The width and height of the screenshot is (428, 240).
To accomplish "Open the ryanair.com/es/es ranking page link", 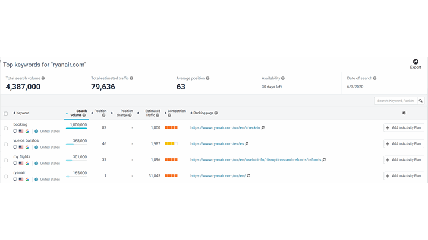I will 216,143.
